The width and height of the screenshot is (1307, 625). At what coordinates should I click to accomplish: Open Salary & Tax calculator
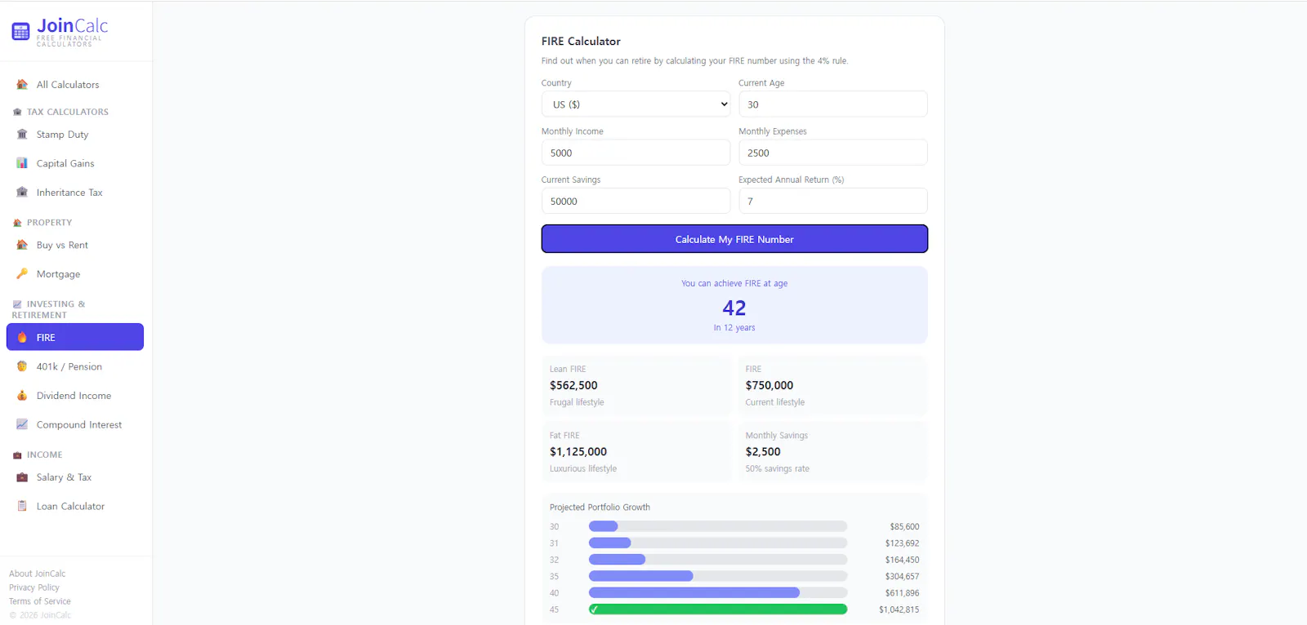tap(75, 477)
